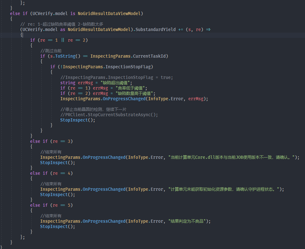Click "NoGridResultDataViewModel" after the "as" cast
Viewport: 305px width, 249px height.
pos(99,29)
